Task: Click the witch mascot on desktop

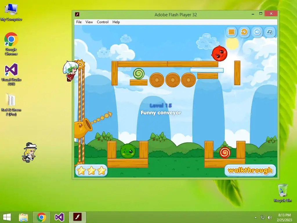Action: click(30, 152)
